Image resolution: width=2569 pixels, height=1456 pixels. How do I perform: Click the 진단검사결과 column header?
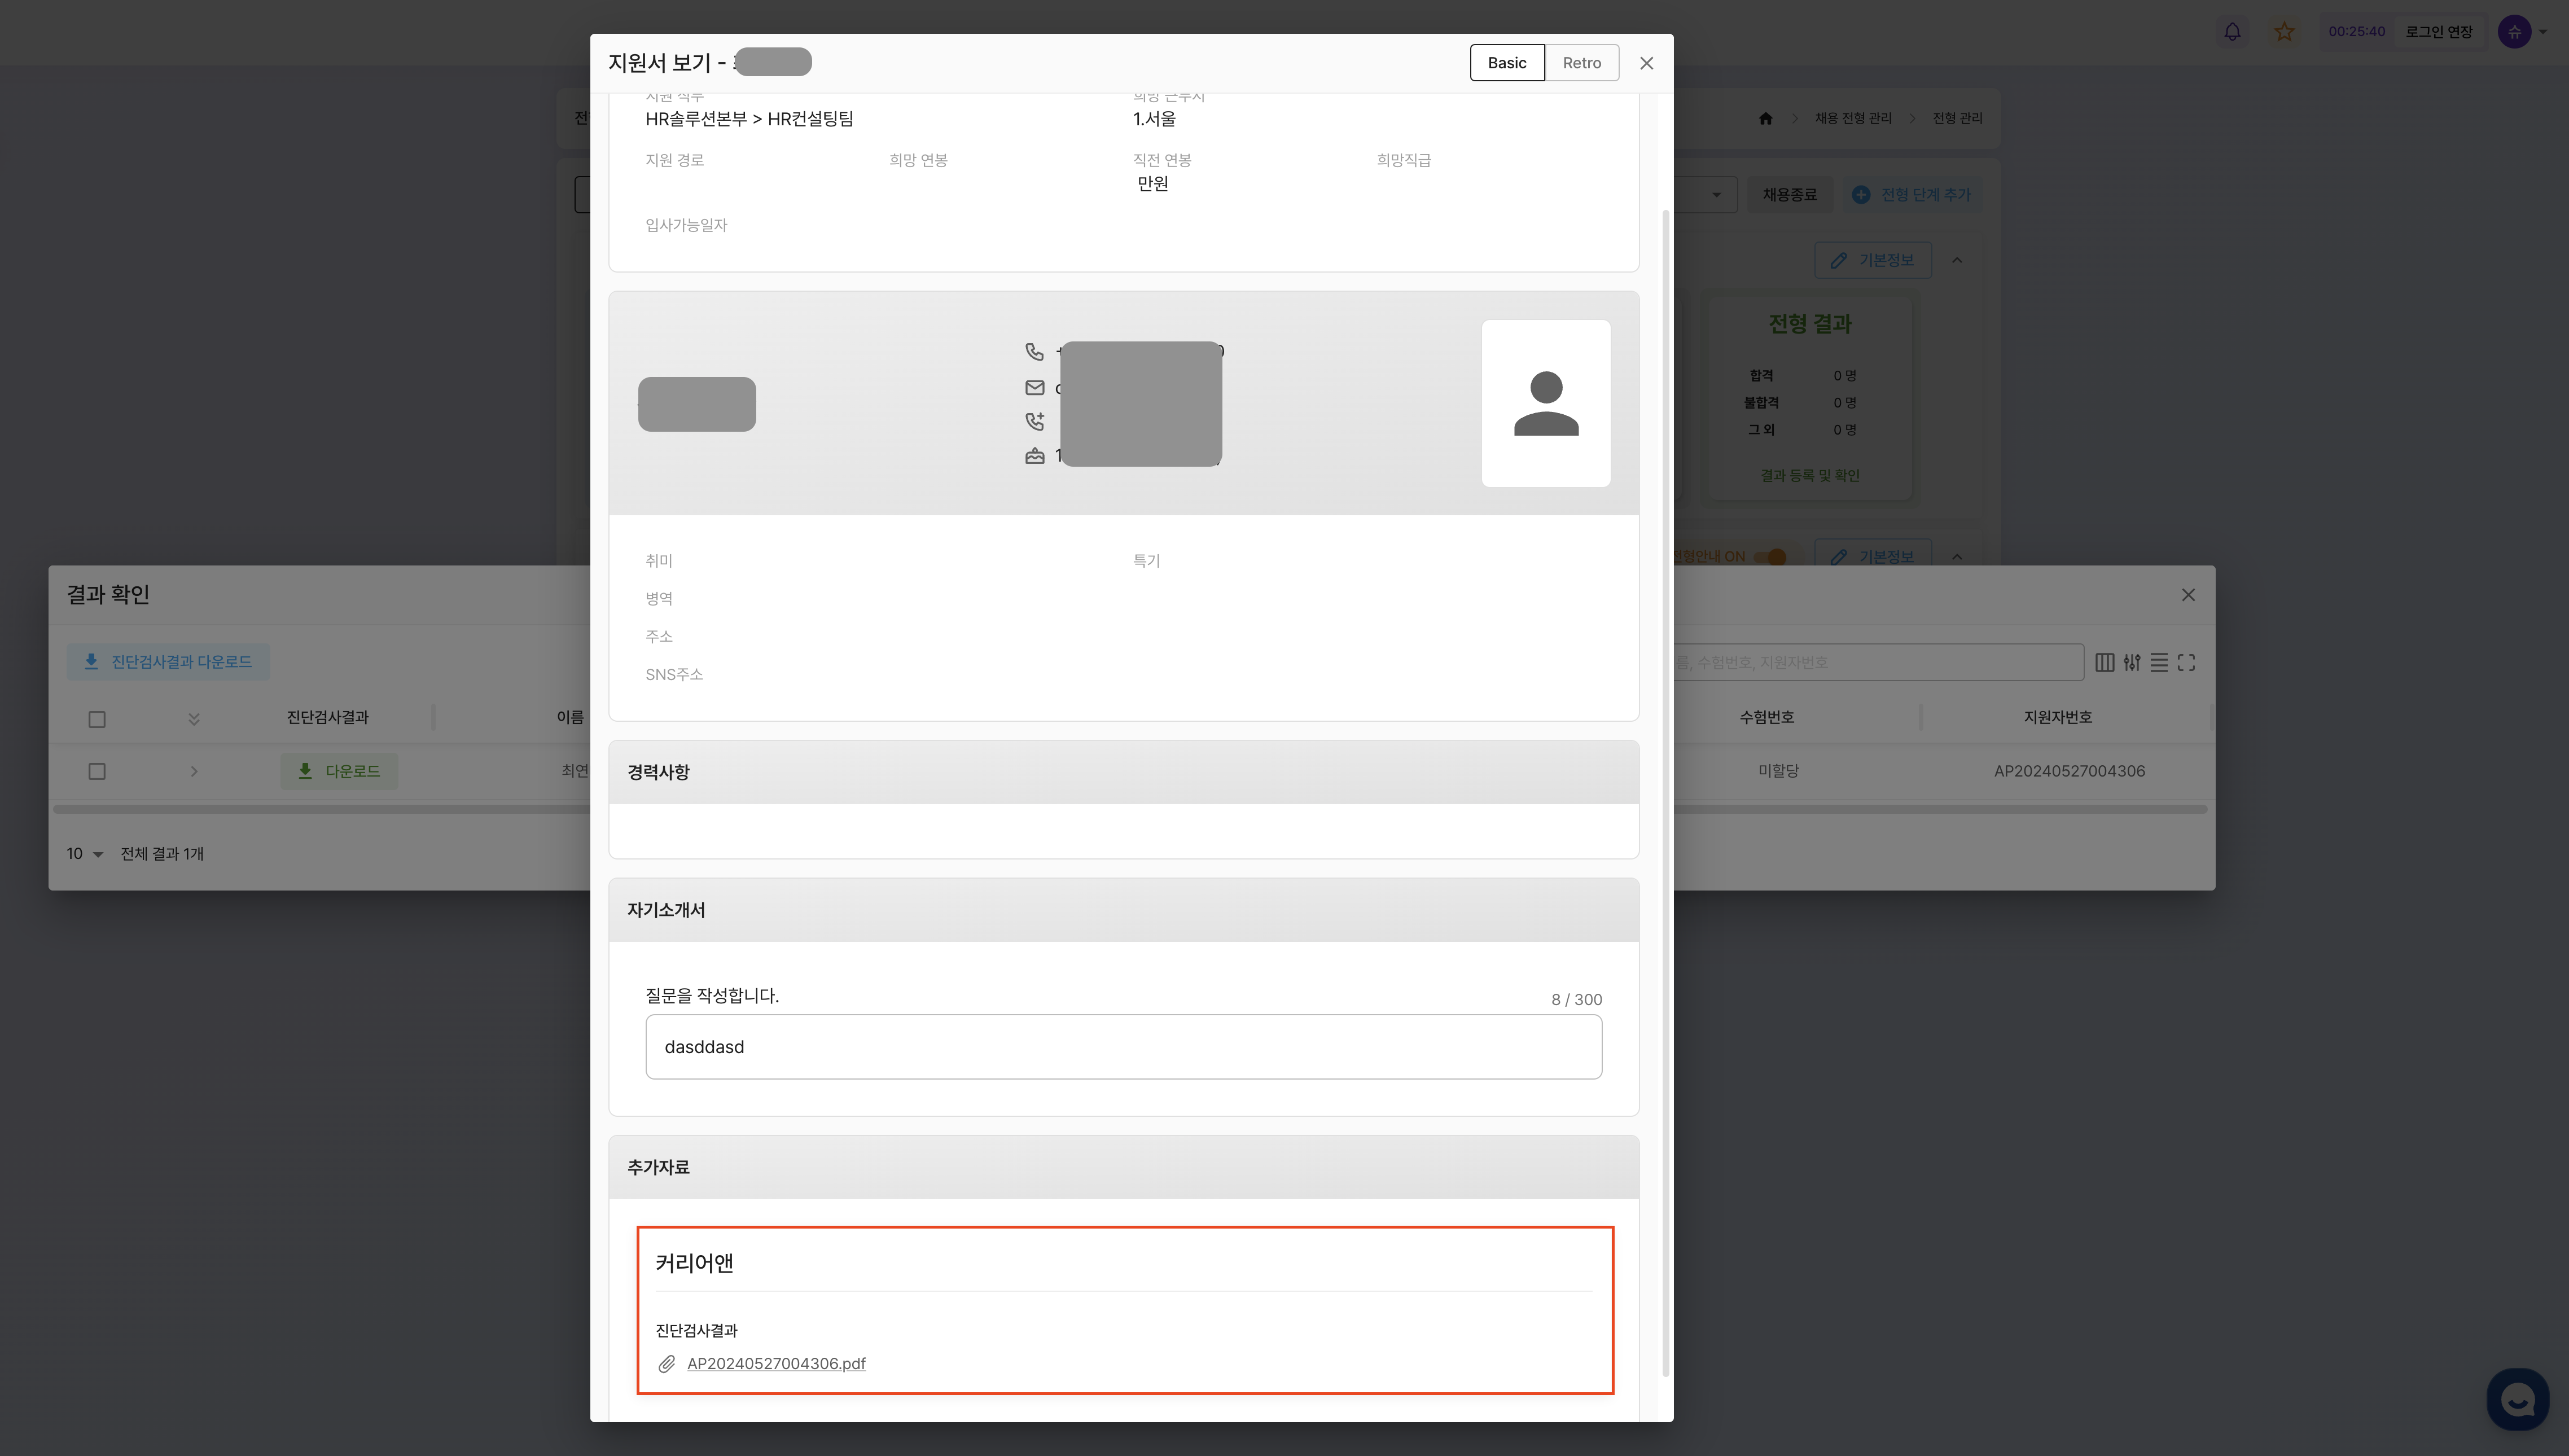coord(327,717)
